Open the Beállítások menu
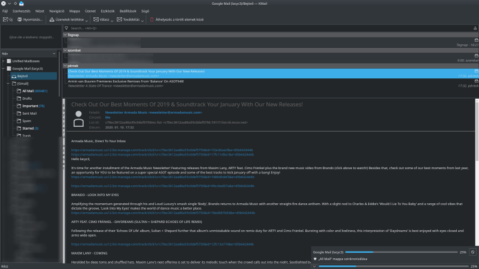The height and width of the screenshot is (269, 479). [128, 11]
